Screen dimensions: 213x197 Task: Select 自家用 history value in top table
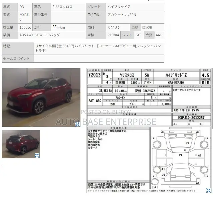[147, 27]
